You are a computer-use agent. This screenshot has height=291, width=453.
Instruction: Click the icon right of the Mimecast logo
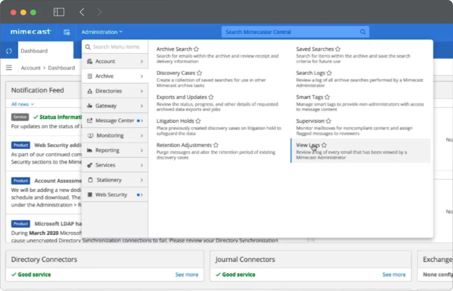click(x=67, y=32)
